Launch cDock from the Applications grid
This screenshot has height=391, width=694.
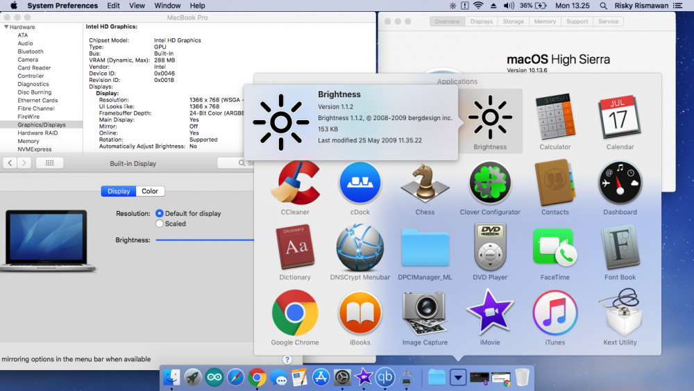click(359, 183)
